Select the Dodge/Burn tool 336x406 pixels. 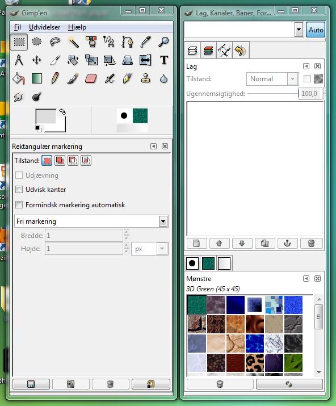click(x=36, y=97)
